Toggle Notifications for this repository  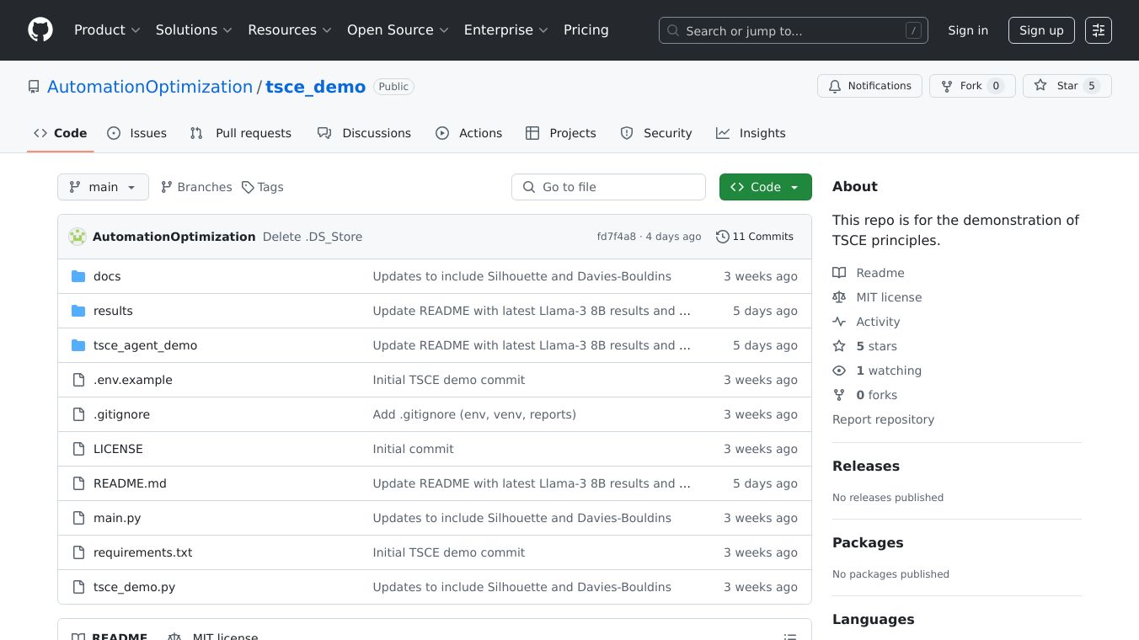click(869, 86)
